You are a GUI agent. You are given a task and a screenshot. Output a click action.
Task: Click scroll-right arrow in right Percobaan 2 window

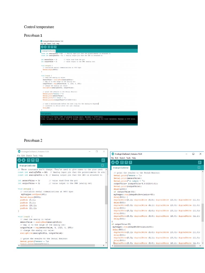200,246
